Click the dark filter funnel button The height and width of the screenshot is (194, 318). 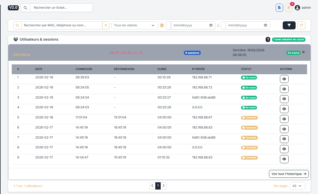[x=289, y=25]
